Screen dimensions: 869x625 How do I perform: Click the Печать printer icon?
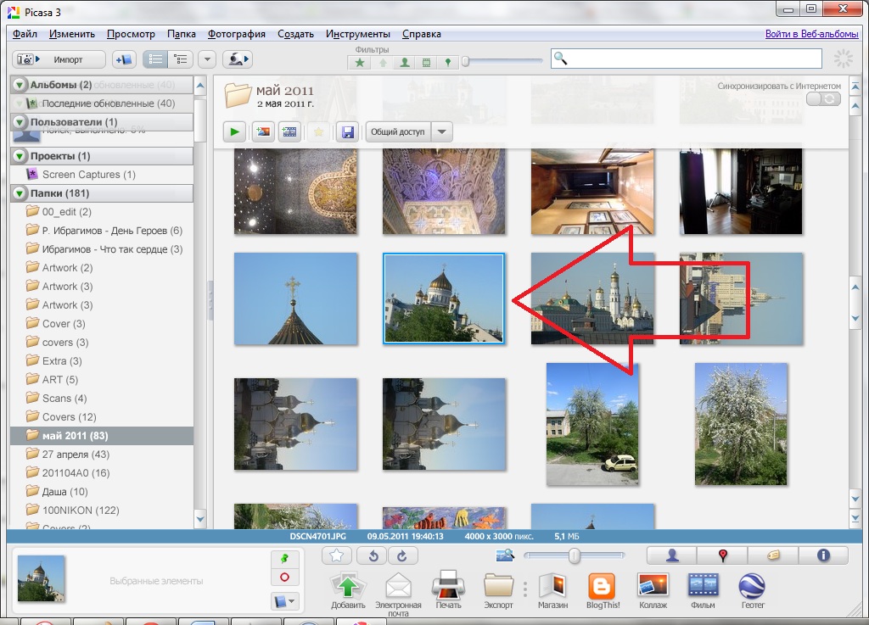(447, 585)
